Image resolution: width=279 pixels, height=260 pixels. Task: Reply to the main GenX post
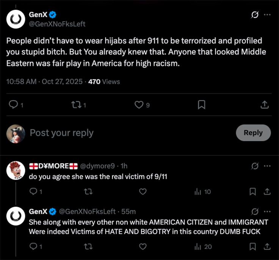tap(14, 104)
